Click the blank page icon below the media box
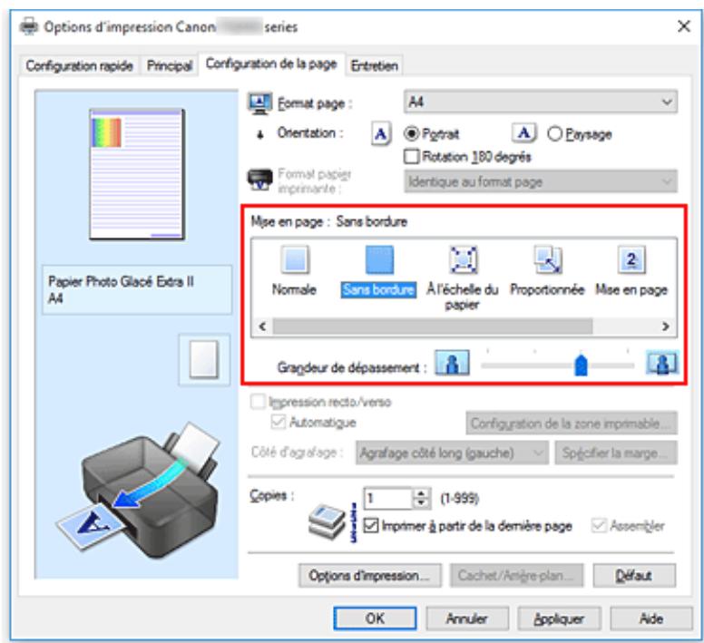The height and width of the screenshot is (643, 704). click(x=204, y=359)
